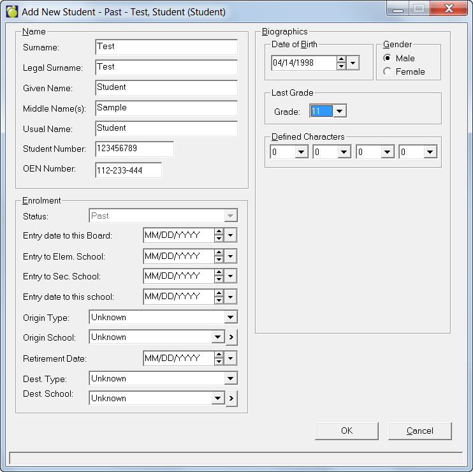Expand the Dest. Type dropdown

(x=230, y=378)
